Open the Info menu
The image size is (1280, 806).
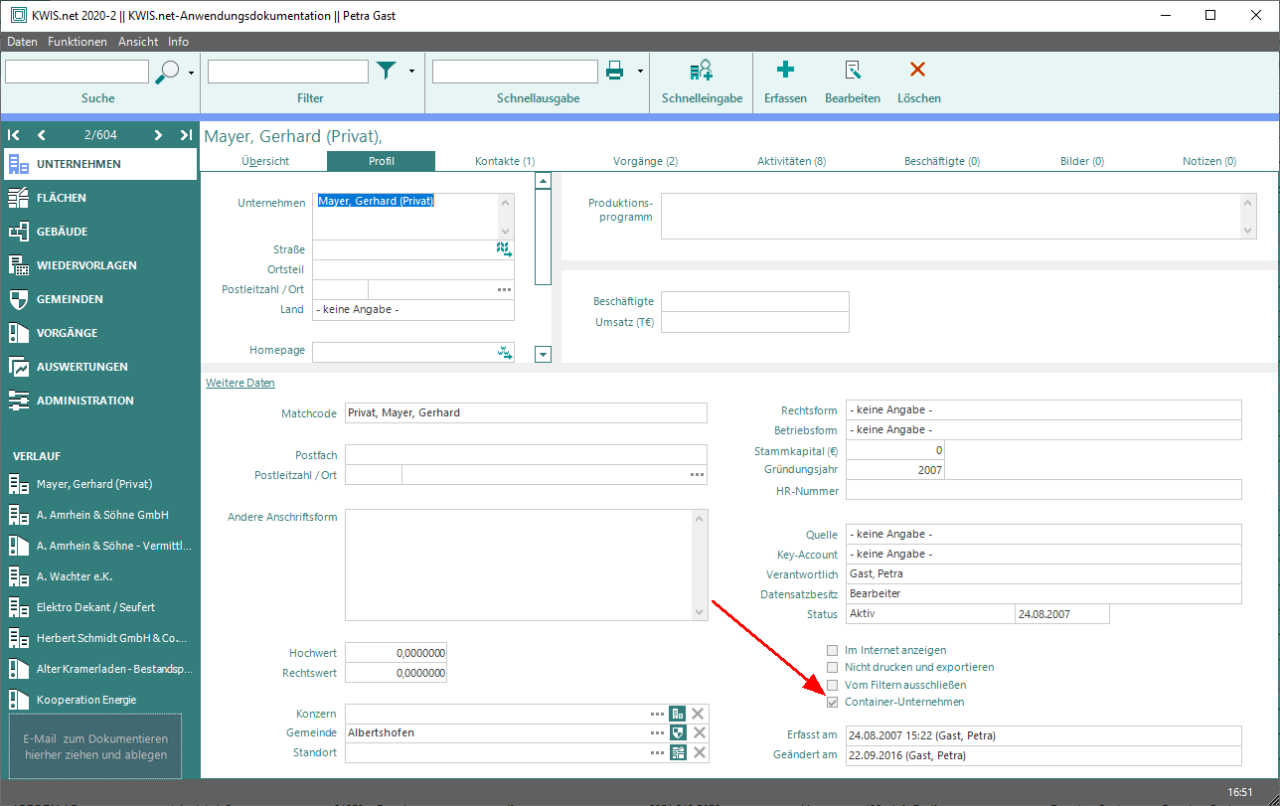178,42
